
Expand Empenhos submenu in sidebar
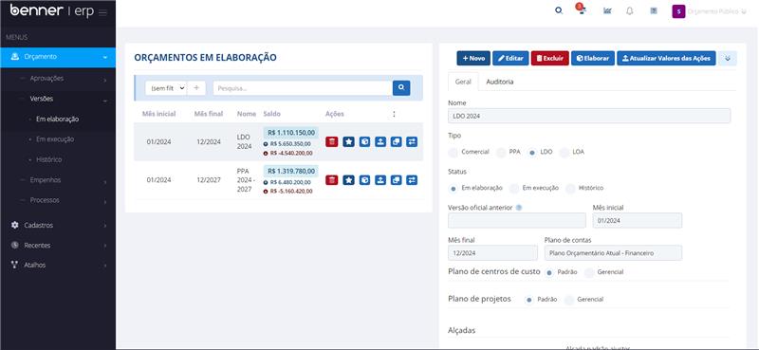58,179
